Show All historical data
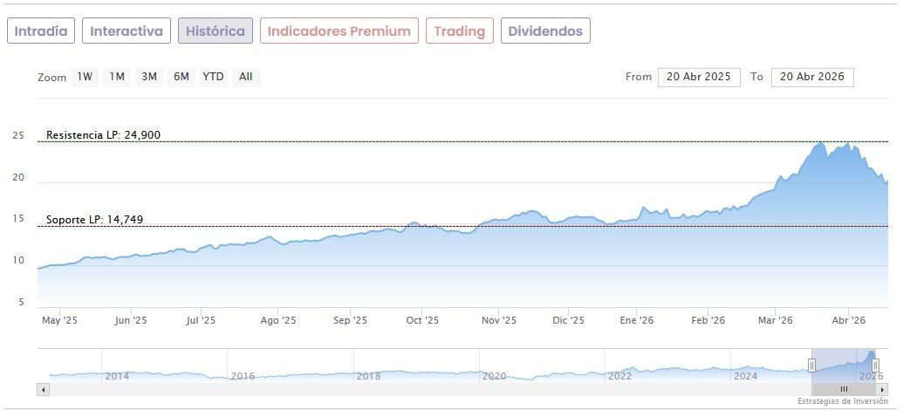 point(246,77)
